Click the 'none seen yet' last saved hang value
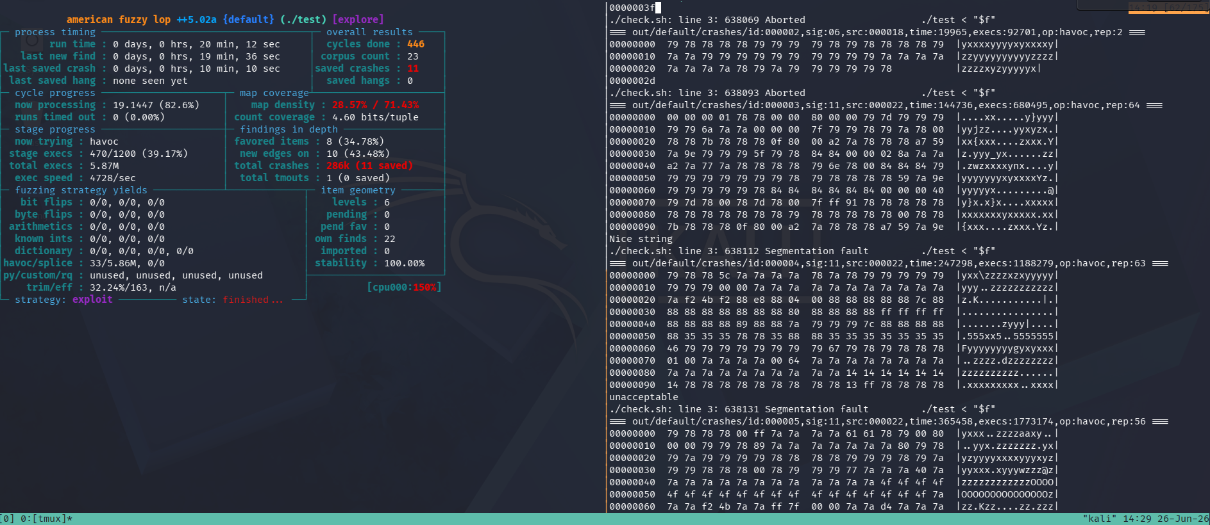 [x=150, y=81]
